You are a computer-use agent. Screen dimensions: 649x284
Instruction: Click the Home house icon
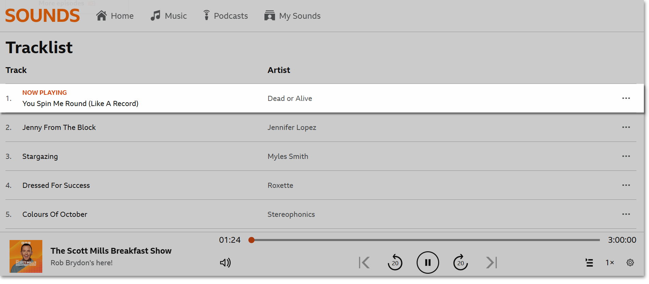101,16
